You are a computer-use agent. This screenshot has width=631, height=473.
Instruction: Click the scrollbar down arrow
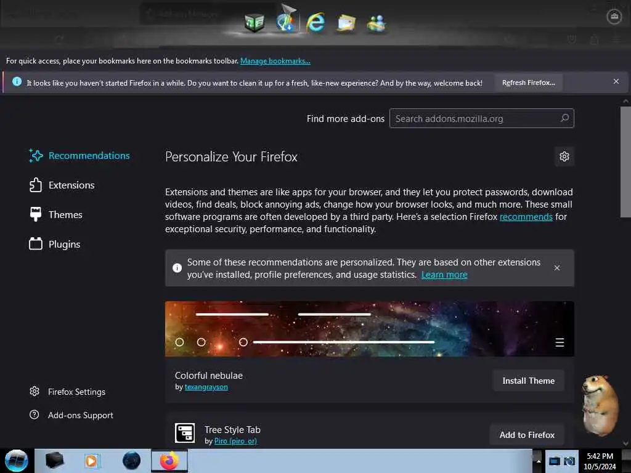click(625, 443)
